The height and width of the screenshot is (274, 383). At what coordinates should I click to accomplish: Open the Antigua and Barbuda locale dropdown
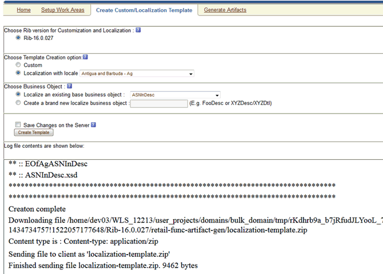click(x=137, y=74)
